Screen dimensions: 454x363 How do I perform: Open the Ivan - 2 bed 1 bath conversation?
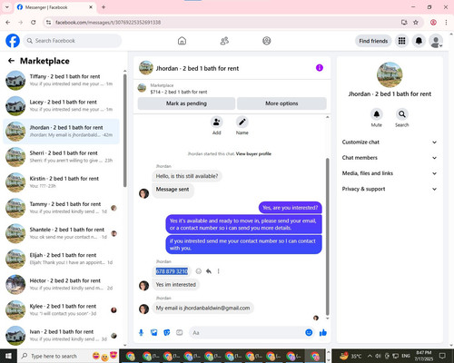point(62,336)
